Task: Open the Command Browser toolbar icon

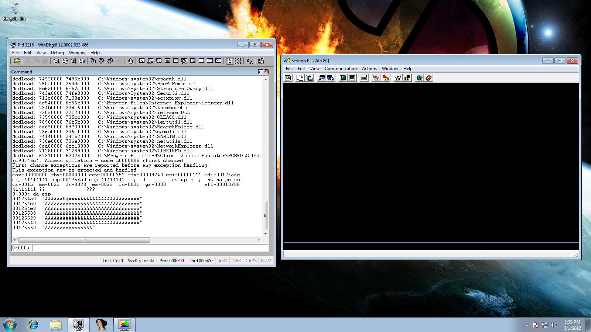Action: [218, 61]
